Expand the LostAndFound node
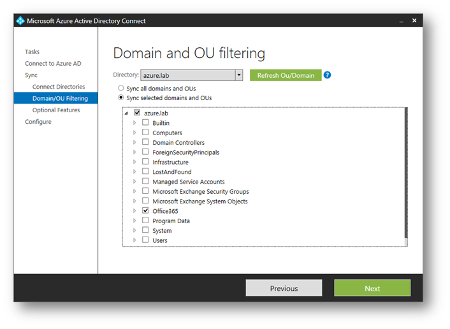Screen dimensions: 450x329 click(x=134, y=172)
